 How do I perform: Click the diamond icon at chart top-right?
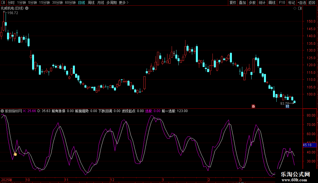(295, 8)
